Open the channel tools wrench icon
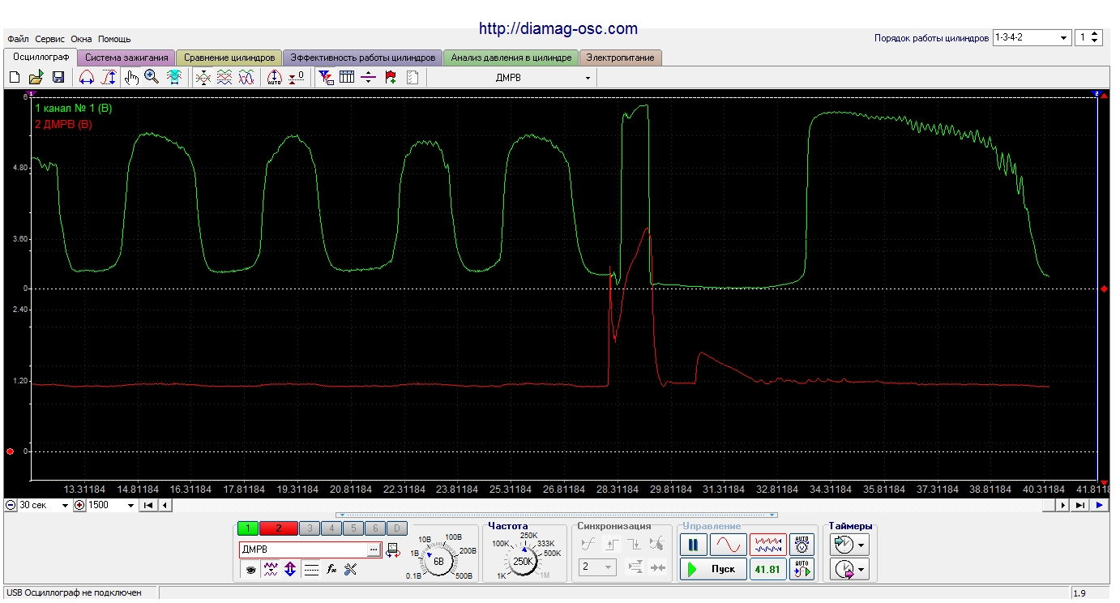This screenshot has height=603, width=1120. (x=350, y=570)
